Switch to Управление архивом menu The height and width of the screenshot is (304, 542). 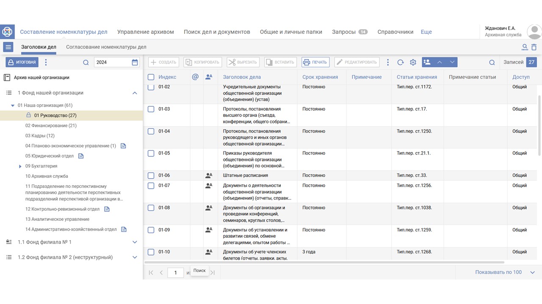click(145, 32)
